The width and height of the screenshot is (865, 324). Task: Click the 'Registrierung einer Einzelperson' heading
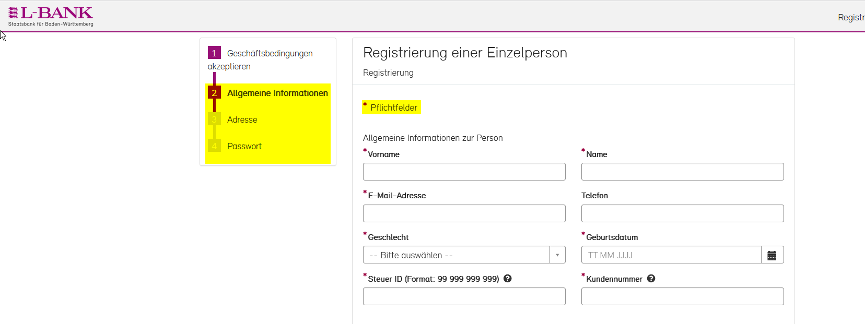[465, 53]
